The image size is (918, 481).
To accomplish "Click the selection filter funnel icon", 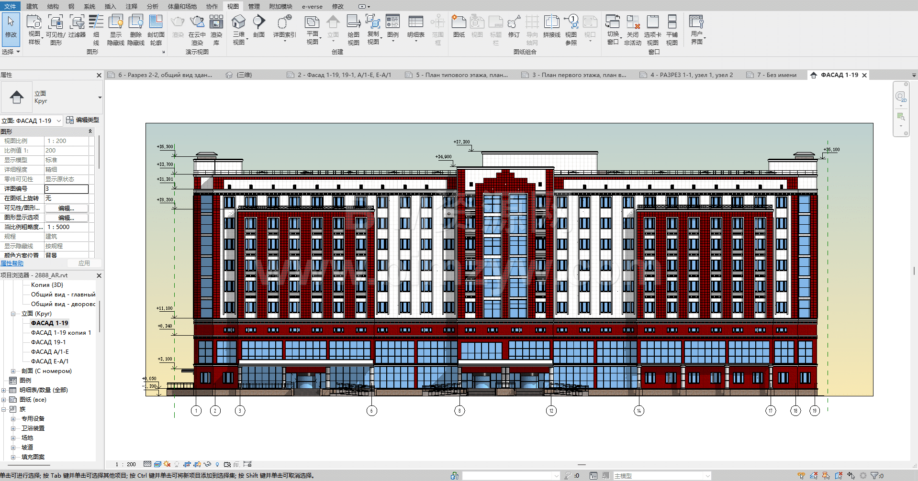I will coord(874,476).
